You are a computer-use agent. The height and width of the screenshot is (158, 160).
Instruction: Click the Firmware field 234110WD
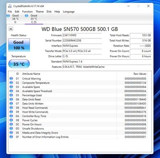(82, 35)
